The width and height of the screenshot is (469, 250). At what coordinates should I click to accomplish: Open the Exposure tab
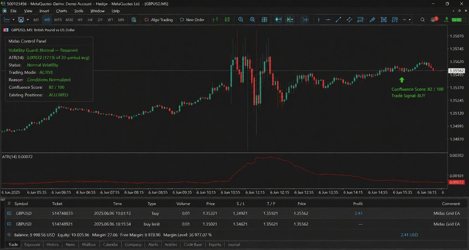(32, 244)
